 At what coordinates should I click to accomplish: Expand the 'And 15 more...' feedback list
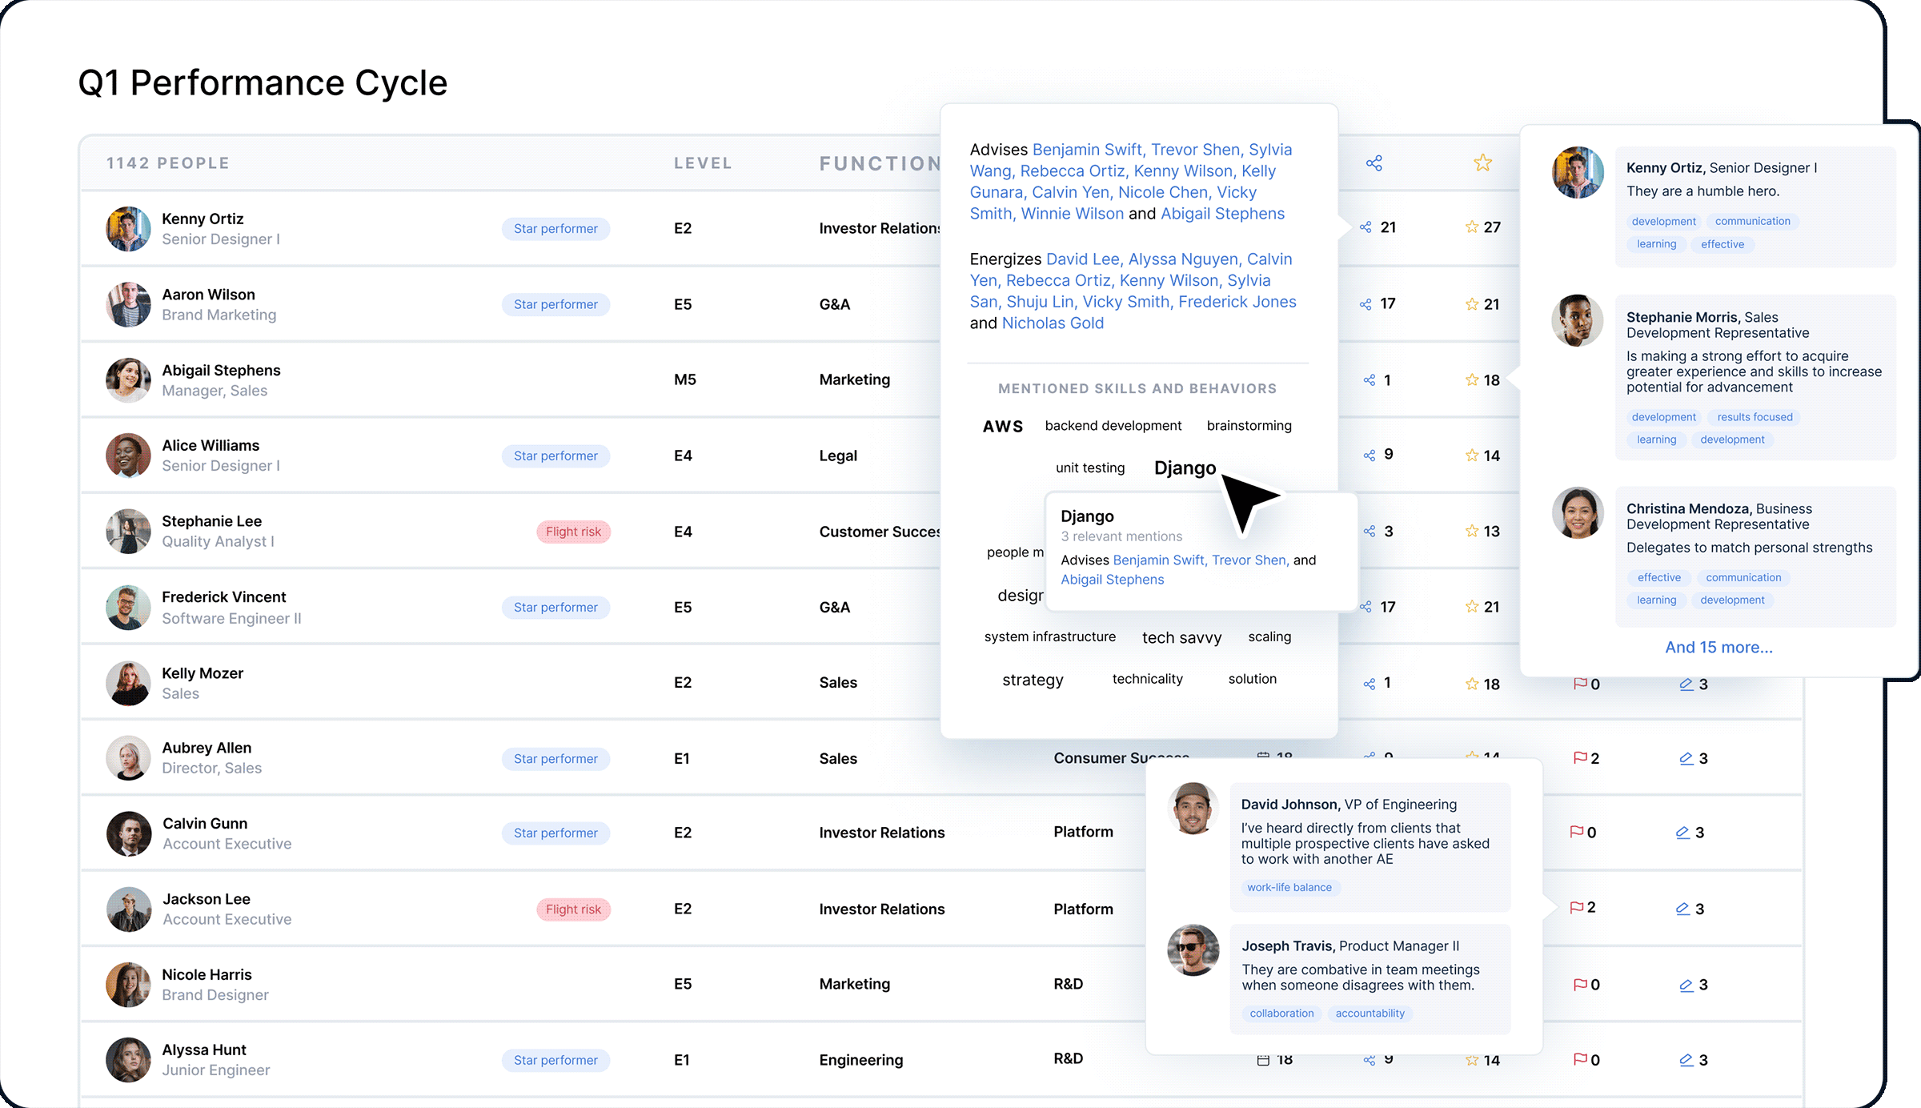(1718, 647)
